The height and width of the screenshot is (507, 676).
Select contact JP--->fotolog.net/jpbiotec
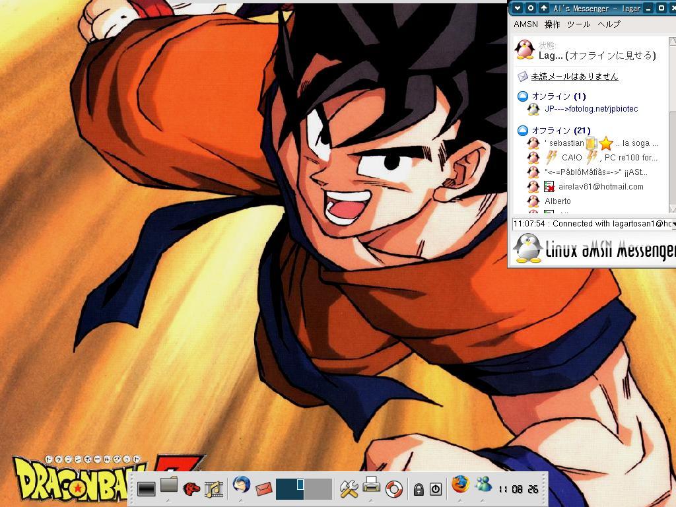(591, 109)
